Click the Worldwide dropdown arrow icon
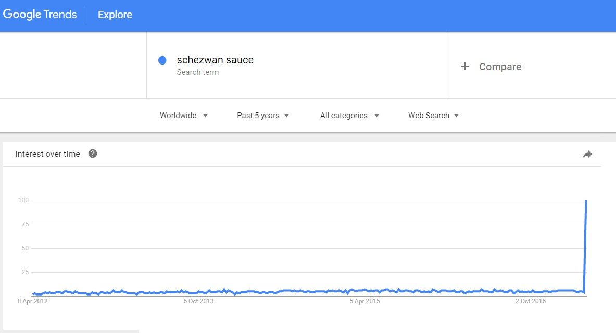 pos(205,116)
